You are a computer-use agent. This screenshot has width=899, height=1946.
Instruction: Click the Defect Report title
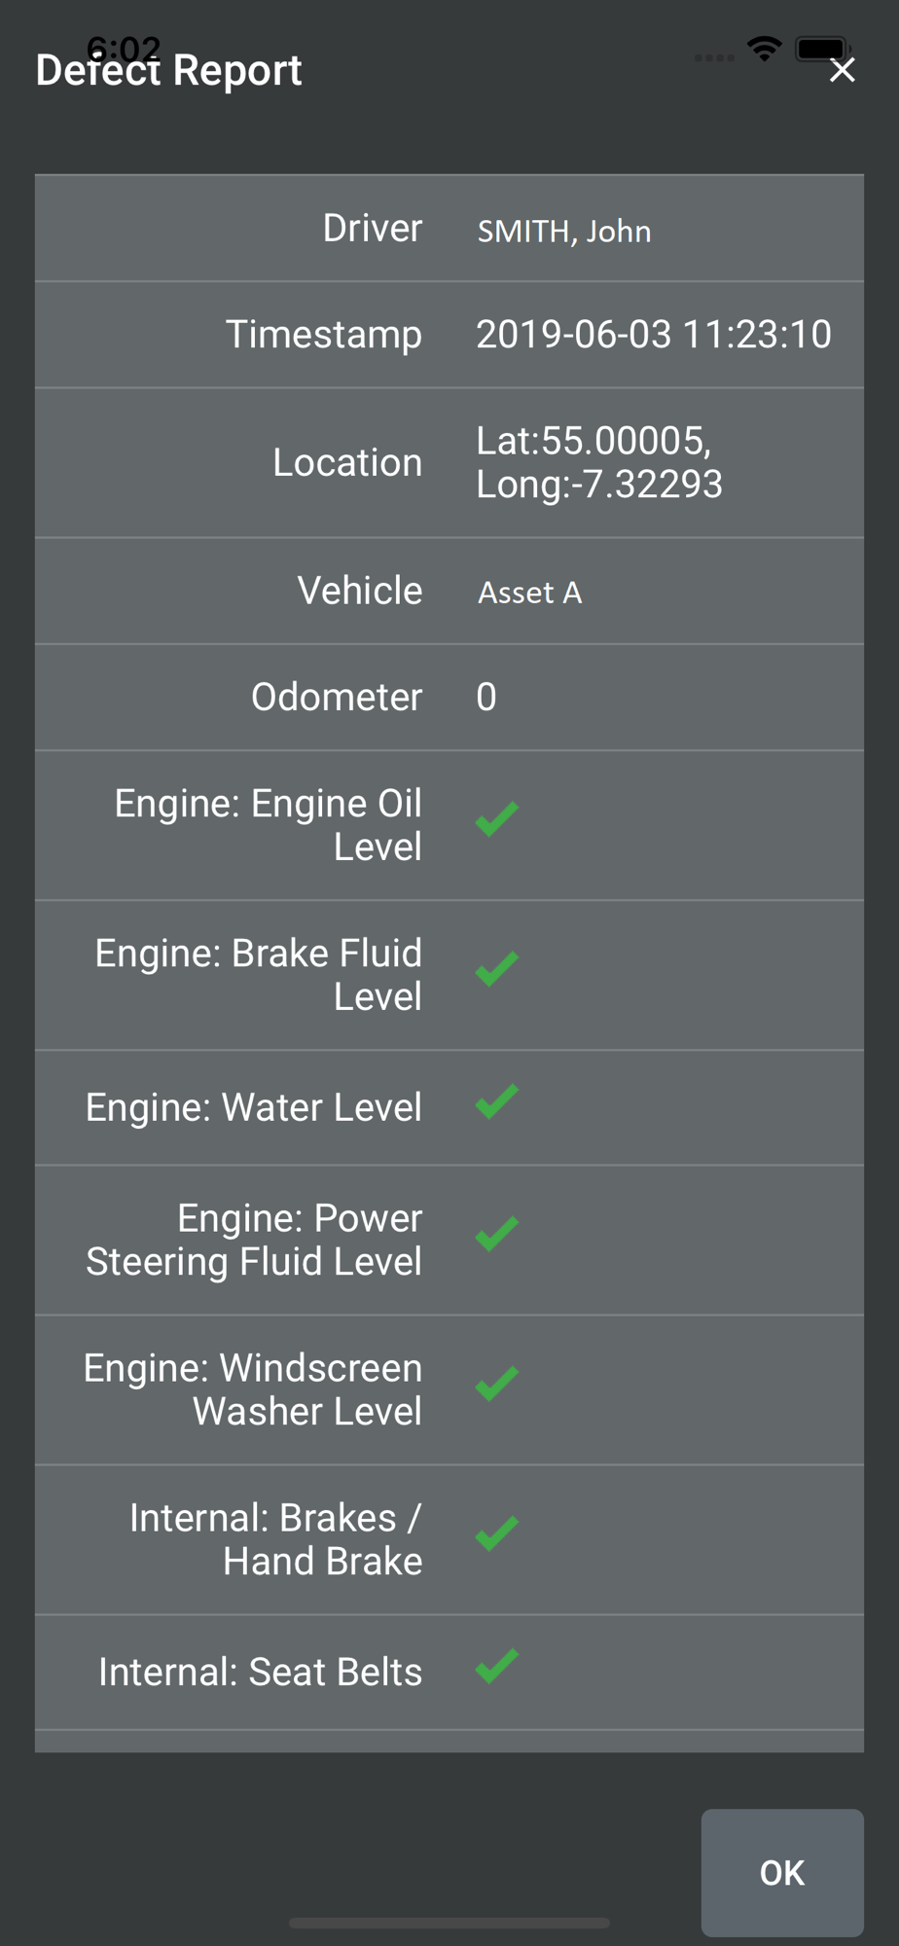(x=168, y=70)
